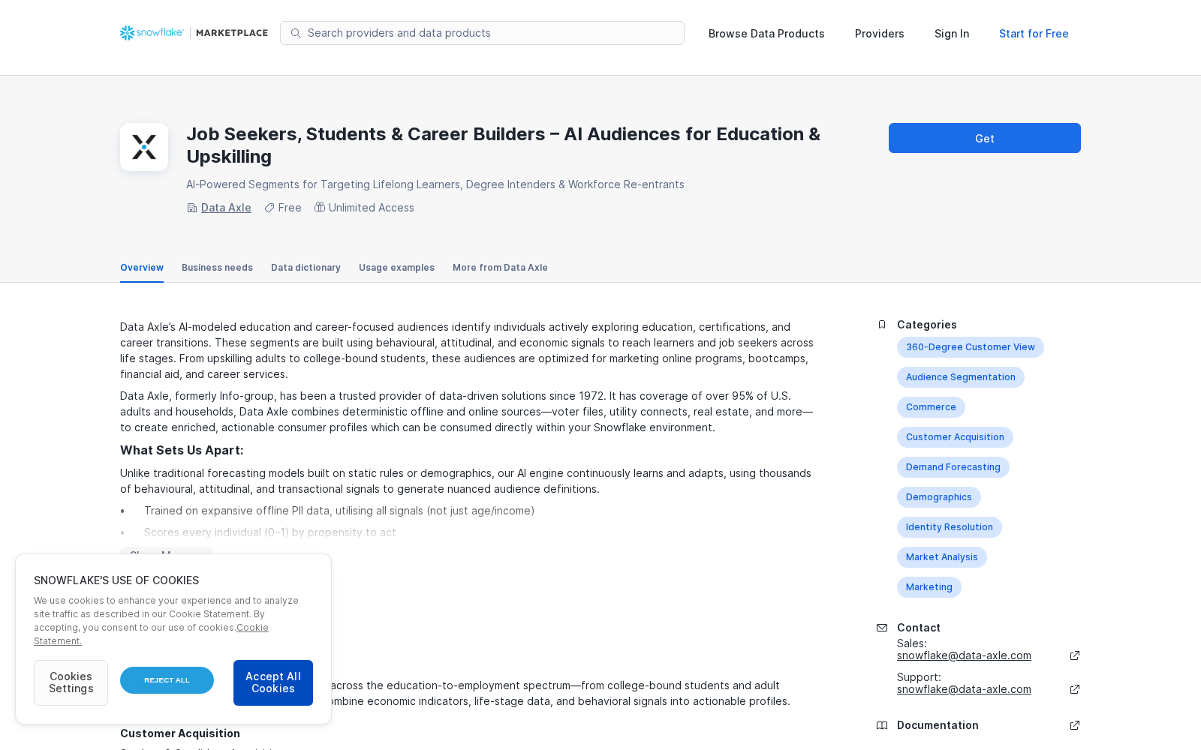Click the Sales snowflake@data-axle.com email link

pyautogui.click(x=964, y=655)
